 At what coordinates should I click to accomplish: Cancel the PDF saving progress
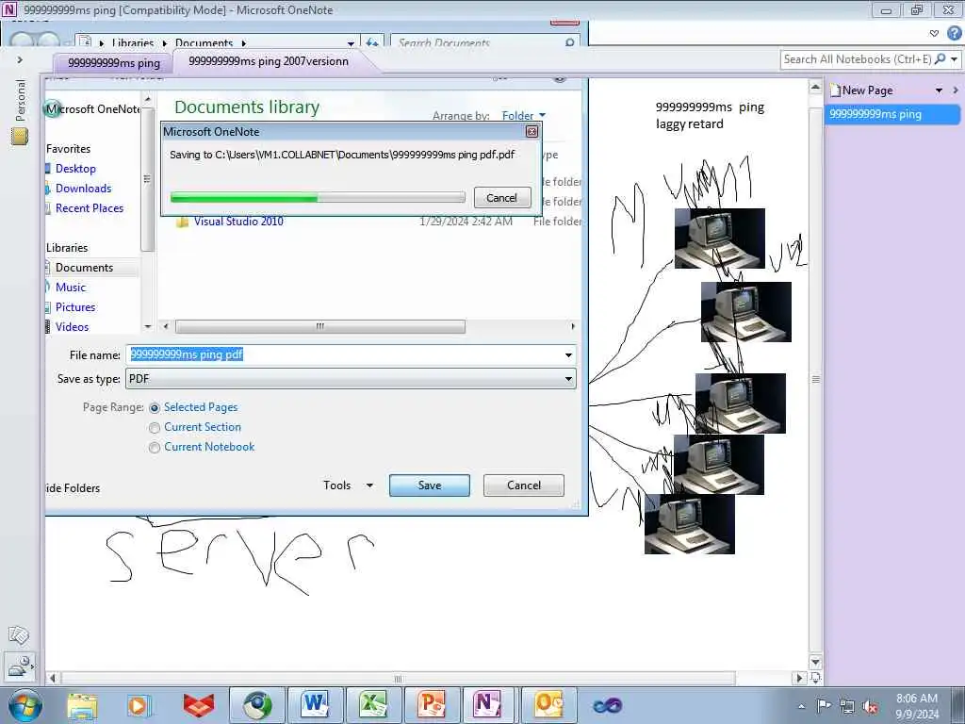(502, 198)
